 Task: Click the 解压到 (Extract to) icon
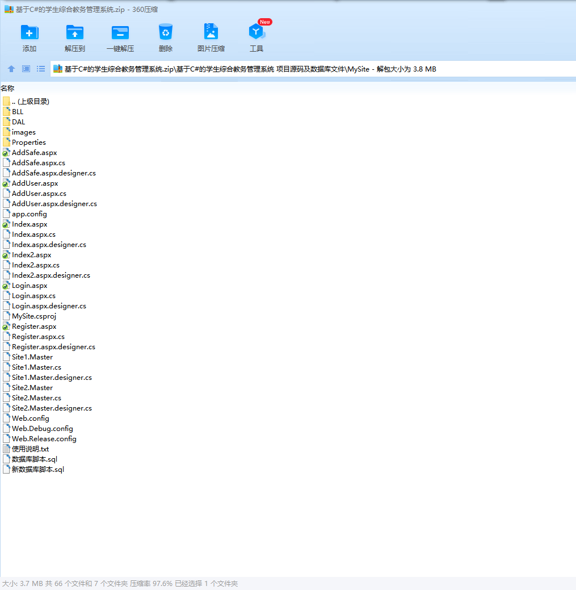pos(75,32)
